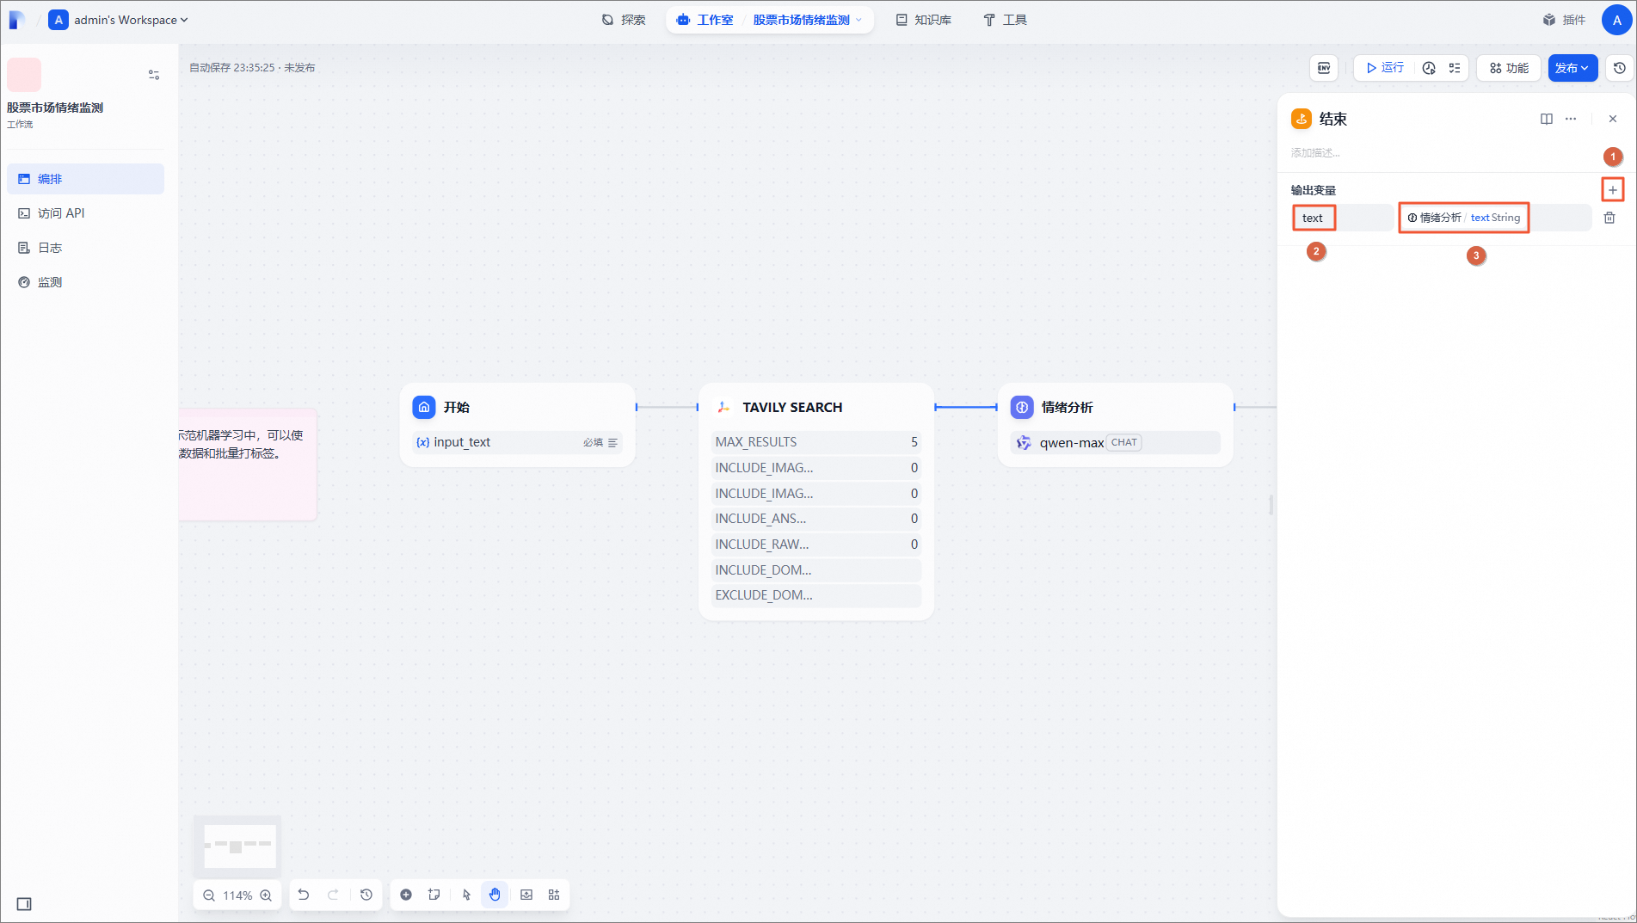The height and width of the screenshot is (923, 1637).
Task: Open the 功能 features button
Action: [x=1509, y=68]
